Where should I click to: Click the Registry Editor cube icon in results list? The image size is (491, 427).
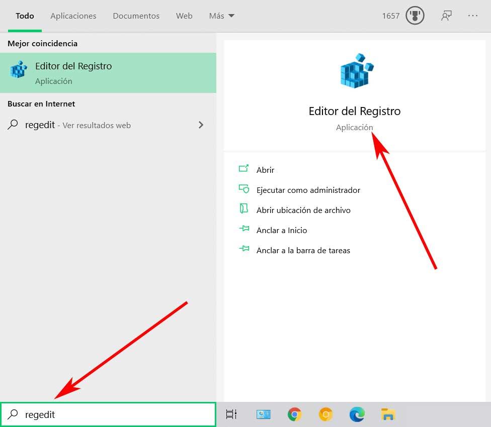point(19,69)
